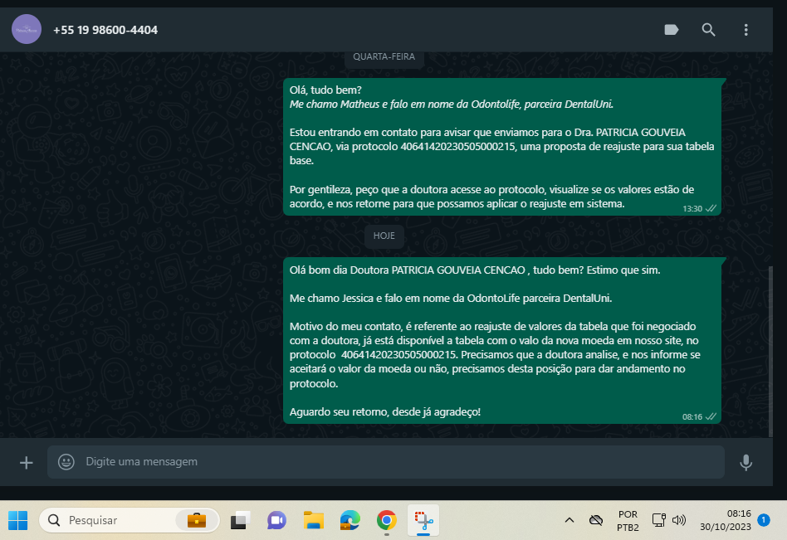
Task: Focus the 'Digite uma mensagem' field
Action: pyautogui.click(x=385, y=462)
